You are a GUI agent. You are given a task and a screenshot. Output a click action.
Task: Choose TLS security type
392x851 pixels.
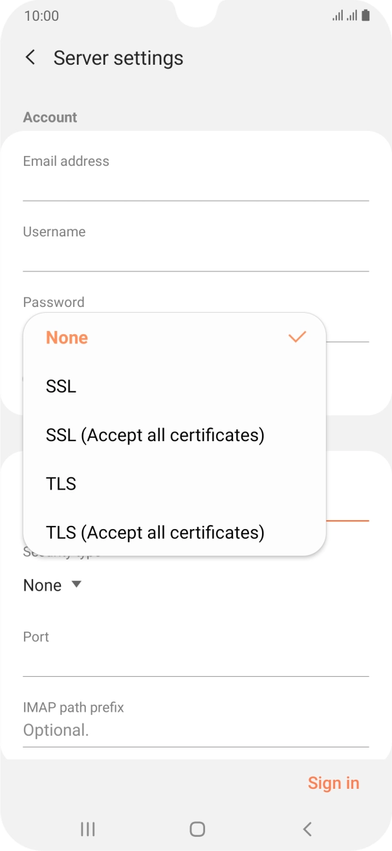[x=61, y=484]
